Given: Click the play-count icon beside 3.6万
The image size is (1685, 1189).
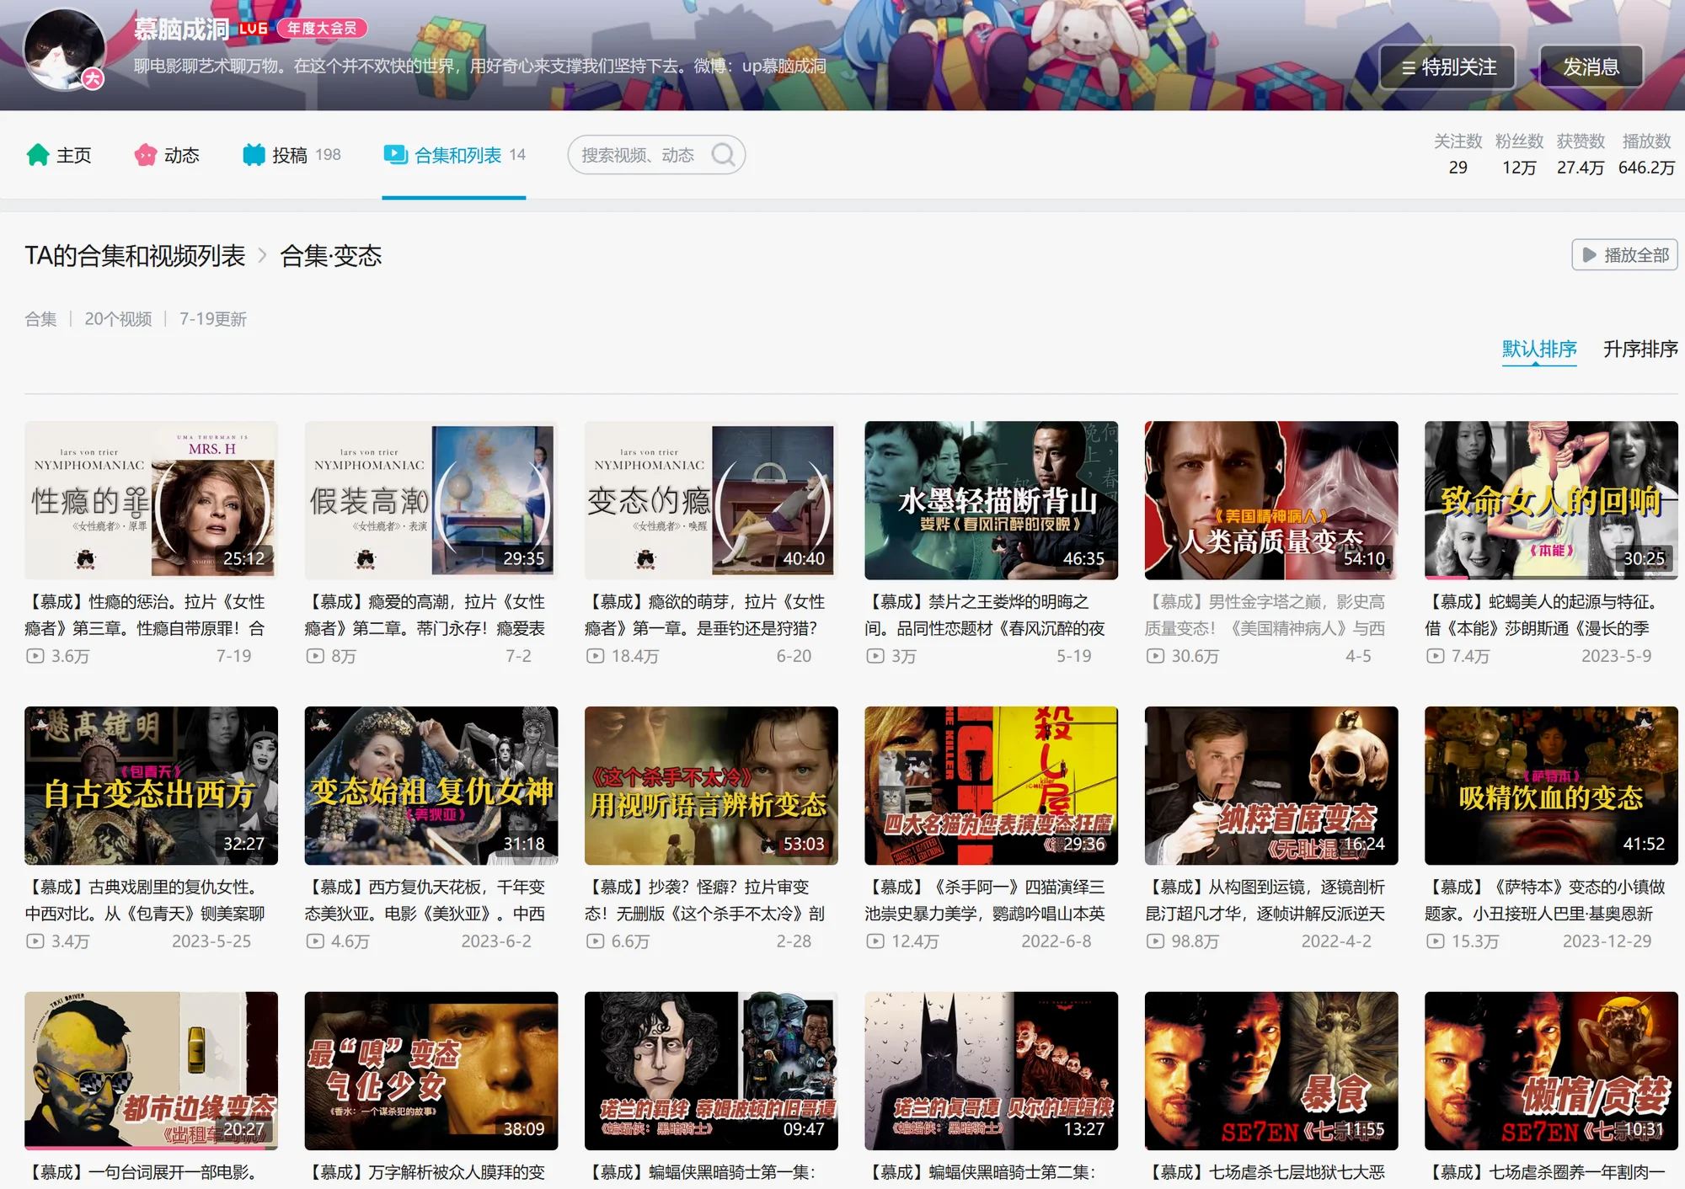Looking at the screenshot, I should [35, 656].
